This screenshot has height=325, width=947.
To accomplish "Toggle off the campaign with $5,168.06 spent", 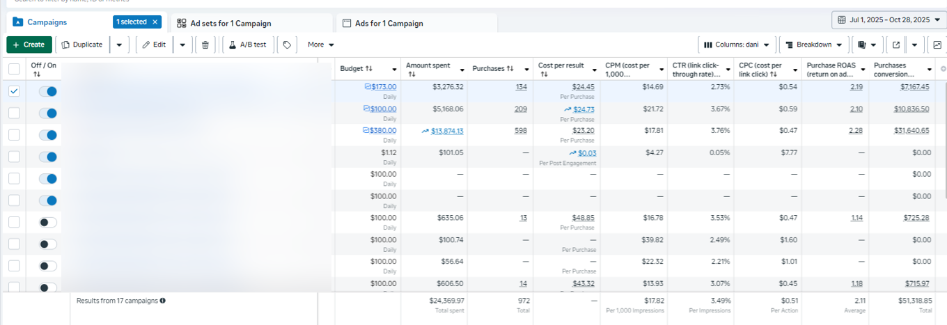I will tap(48, 113).
